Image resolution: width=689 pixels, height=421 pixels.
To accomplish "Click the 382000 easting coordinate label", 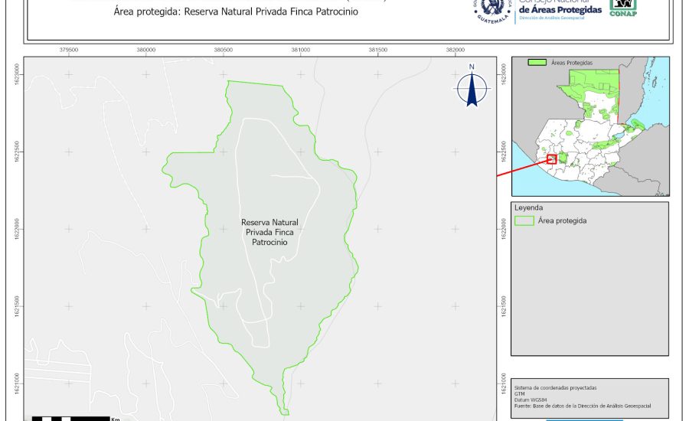I will pyautogui.click(x=456, y=50).
